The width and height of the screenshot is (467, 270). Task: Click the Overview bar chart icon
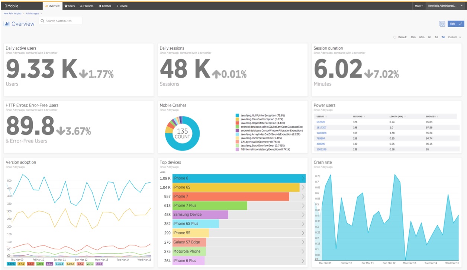pos(7,24)
